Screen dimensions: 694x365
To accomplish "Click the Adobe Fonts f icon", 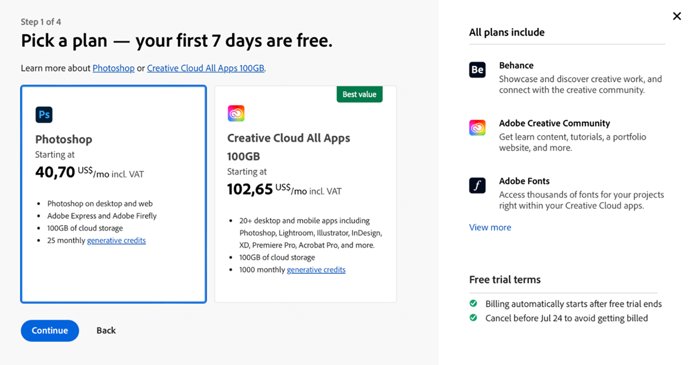I will coord(477,186).
